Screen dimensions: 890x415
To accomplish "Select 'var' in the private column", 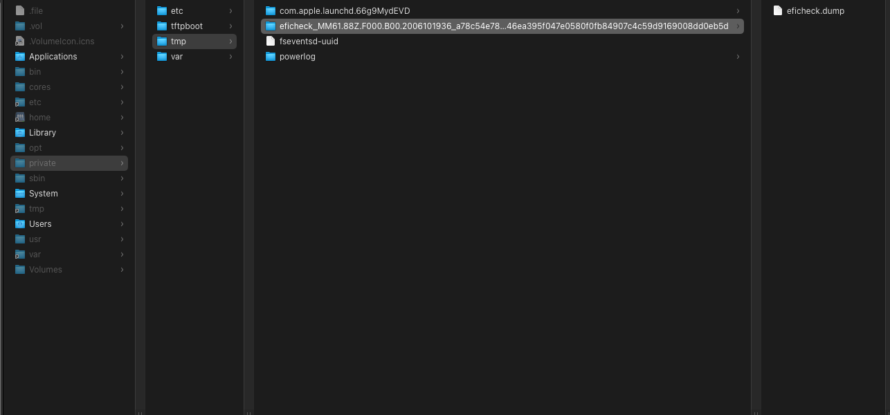I will 176,57.
